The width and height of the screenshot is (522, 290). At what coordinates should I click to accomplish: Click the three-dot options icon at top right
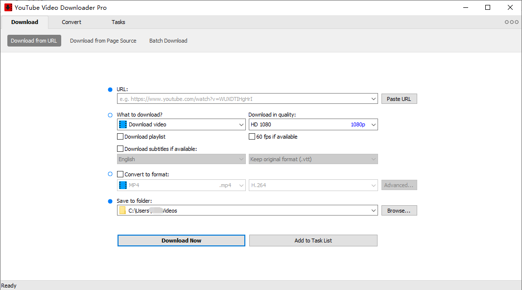point(511,22)
